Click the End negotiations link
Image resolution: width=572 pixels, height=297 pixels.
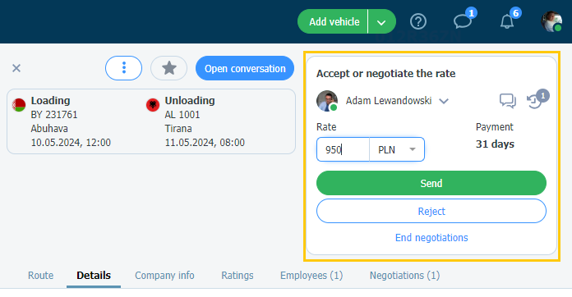click(431, 238)
